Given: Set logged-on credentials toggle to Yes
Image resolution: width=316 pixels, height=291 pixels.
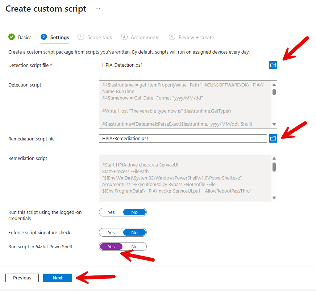Looking at the screenshot, I should (x=111, y=212).
